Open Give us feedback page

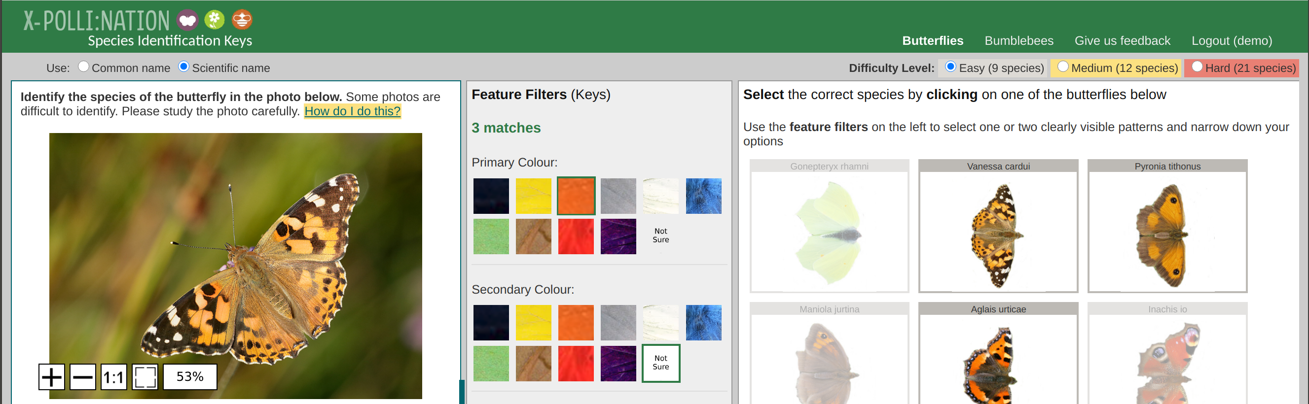(x=1122, y=40)
